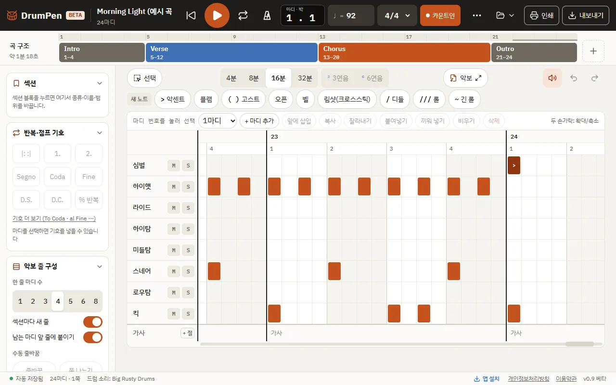Viewport: 616px width, 385px height.
Task: Solo the 하이햇 track
Action: coord(188,187)
